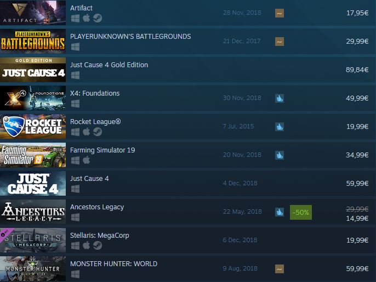Click the Monster Hunter World thumbnail image
Viewport: 376px width, 282px height.
(33, 268)
